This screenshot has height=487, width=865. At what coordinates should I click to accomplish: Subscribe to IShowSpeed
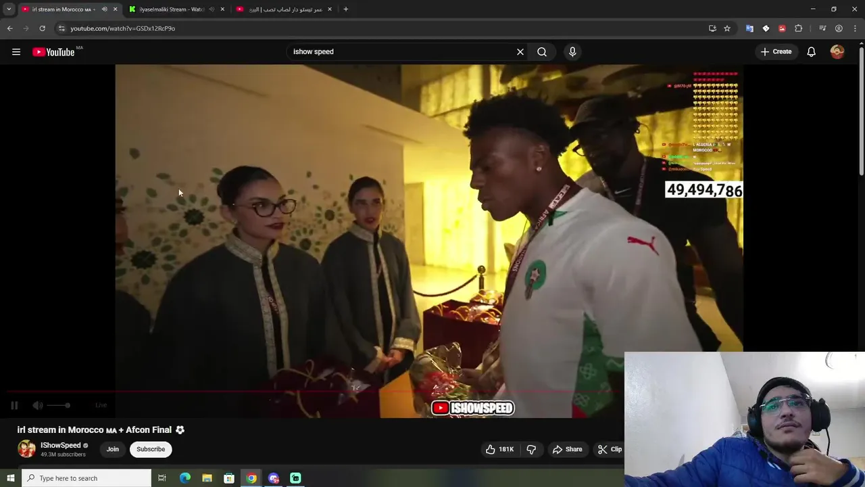pyautogui.click(x=151, y=449)
